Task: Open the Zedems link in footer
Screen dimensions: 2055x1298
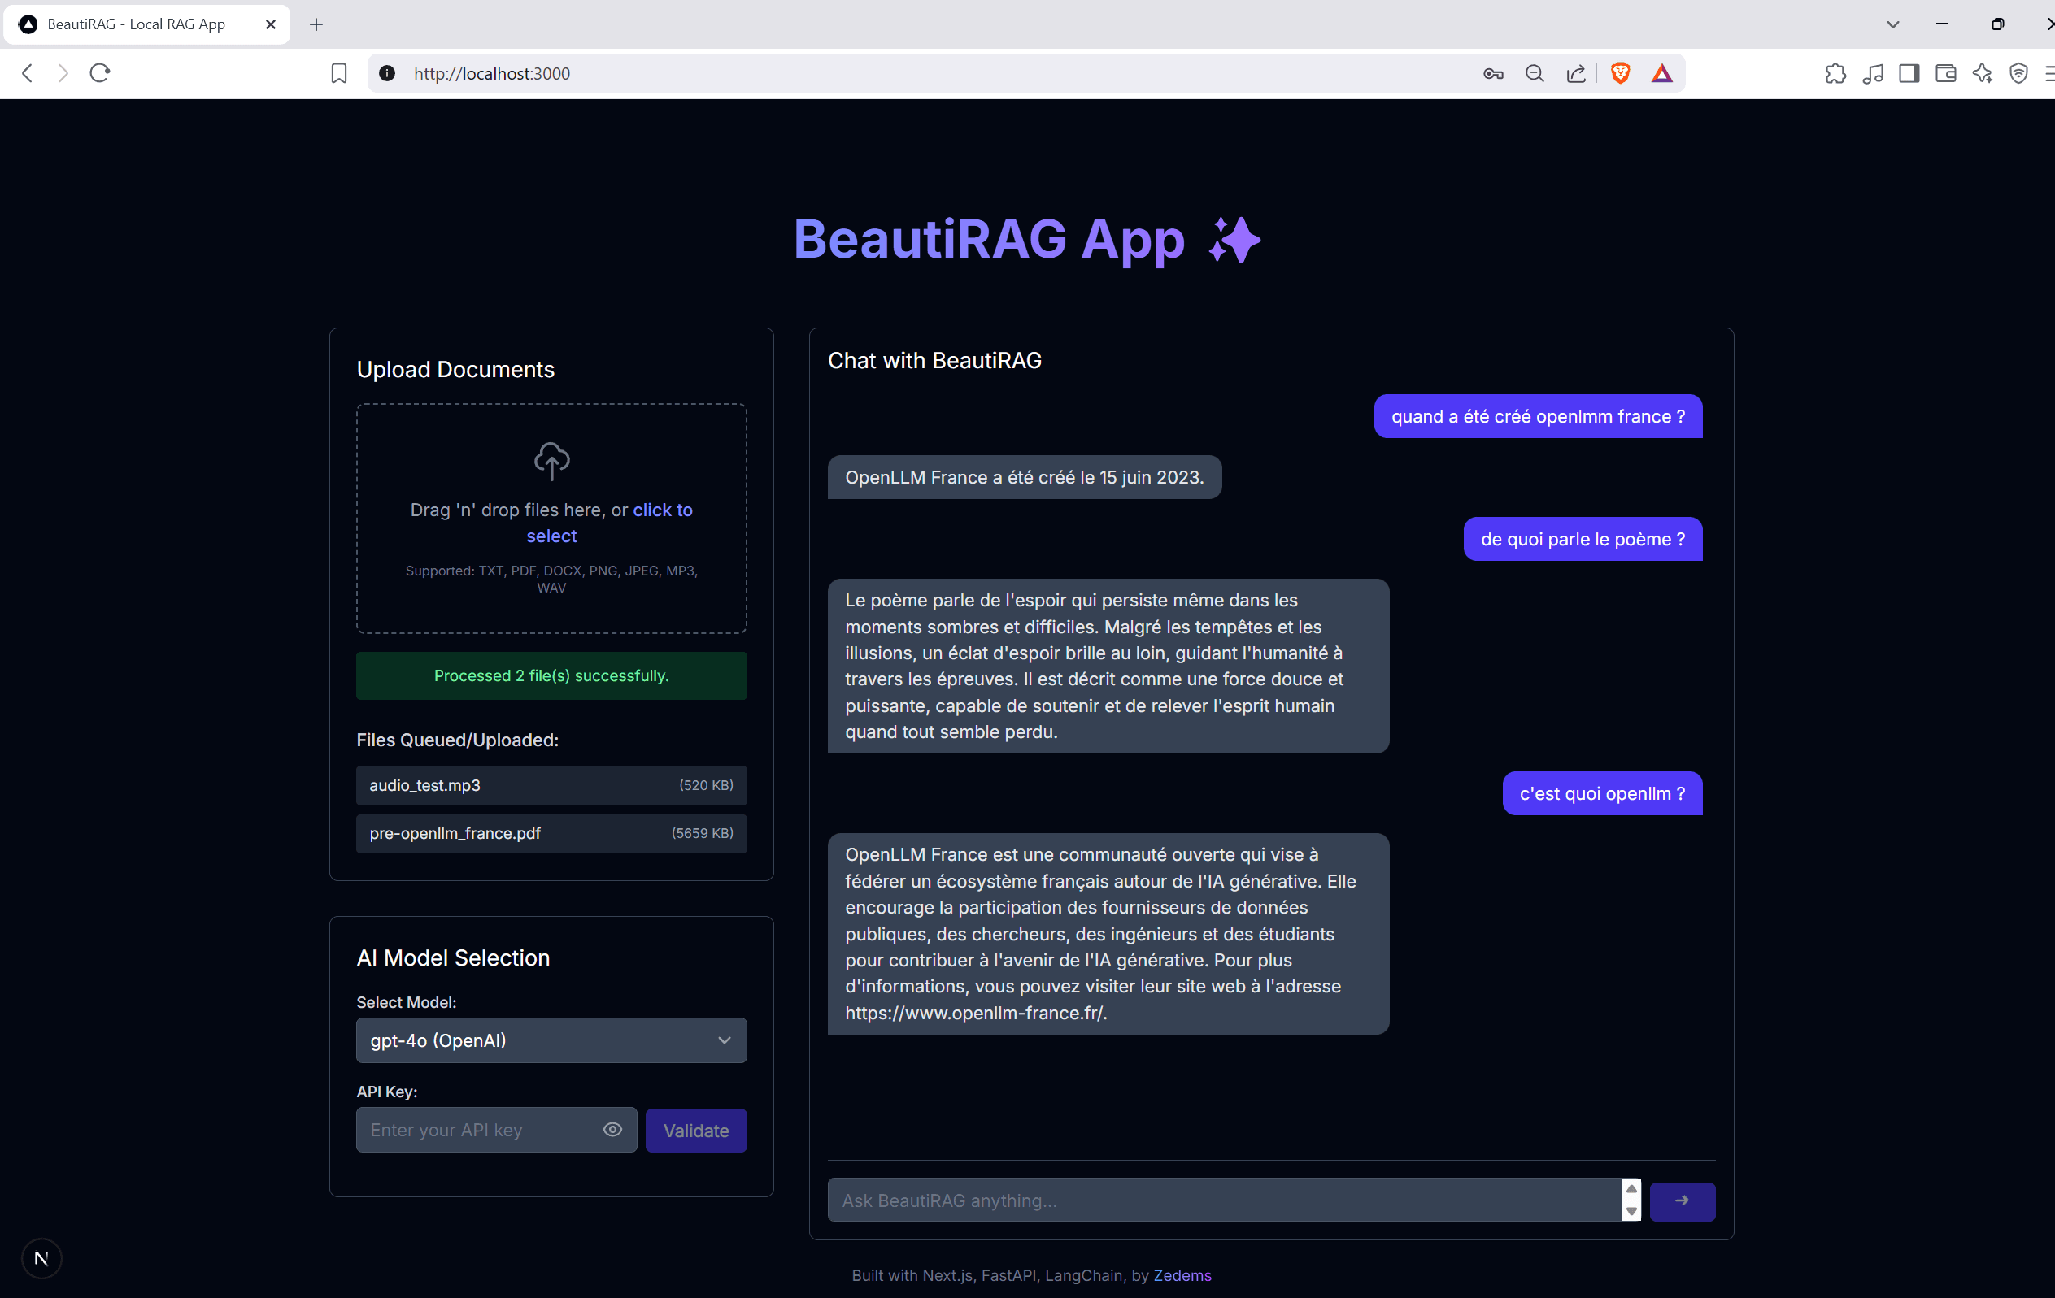Action: [1182, 1275]
